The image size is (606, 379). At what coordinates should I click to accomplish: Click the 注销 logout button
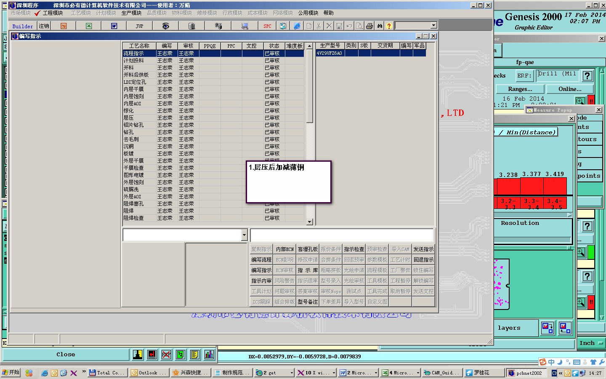click(44, 26)
